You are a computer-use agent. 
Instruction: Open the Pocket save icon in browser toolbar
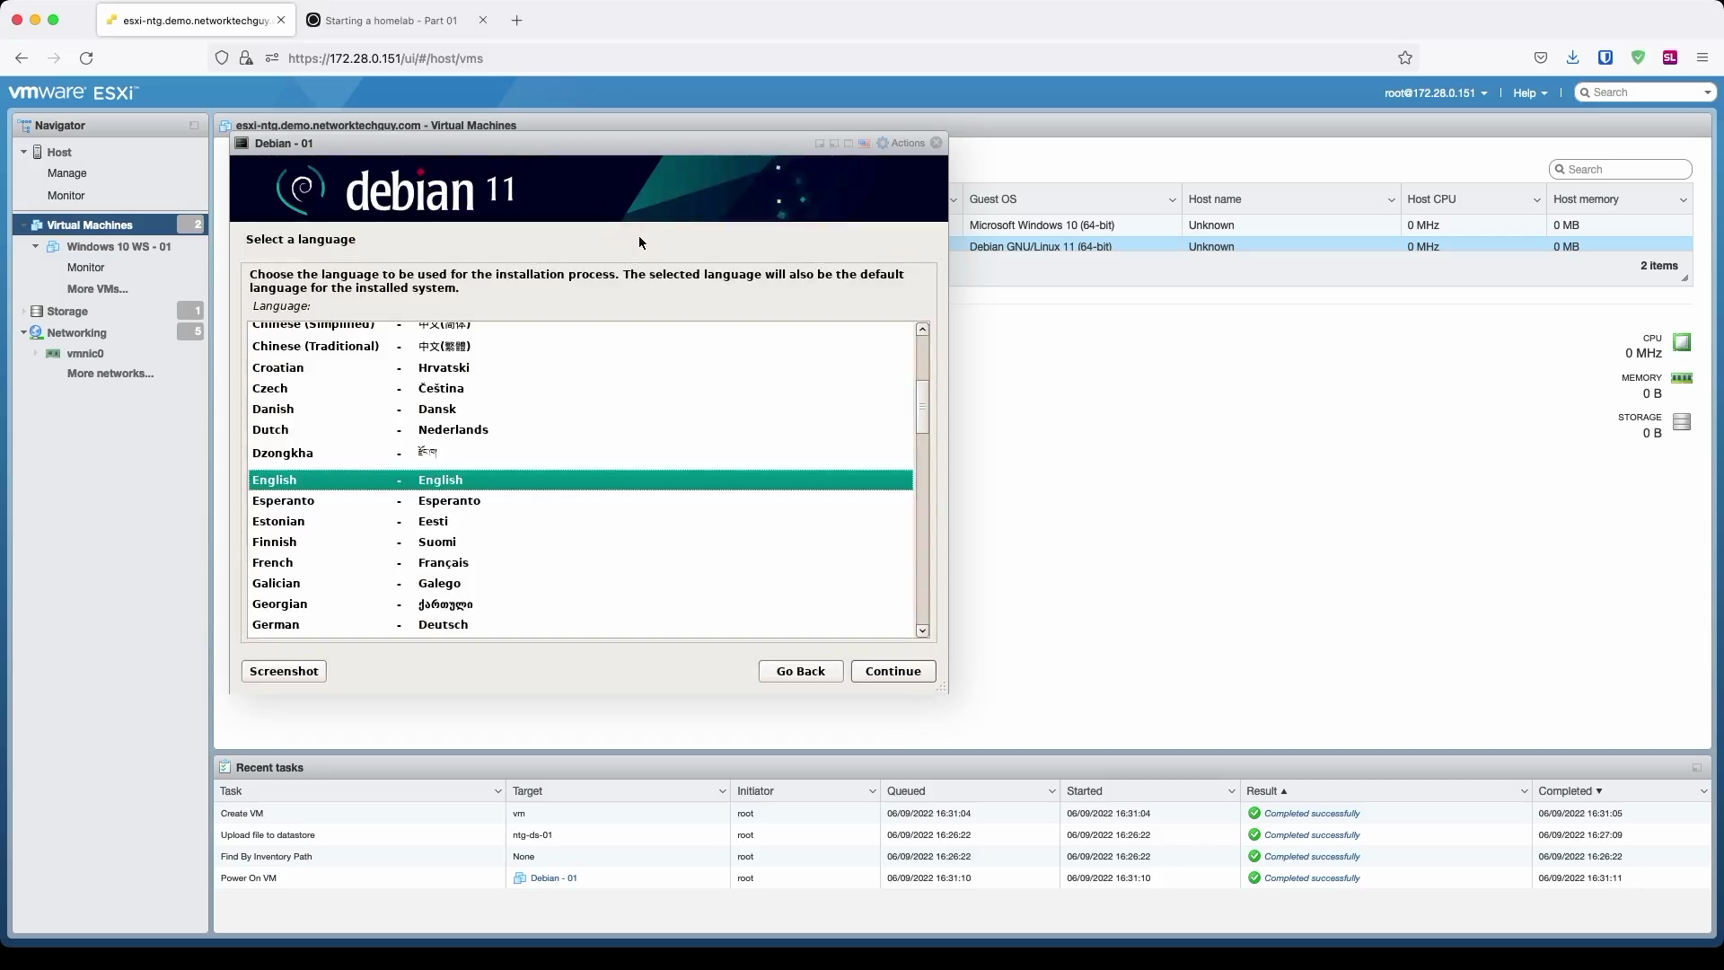tap(1541, 57)
